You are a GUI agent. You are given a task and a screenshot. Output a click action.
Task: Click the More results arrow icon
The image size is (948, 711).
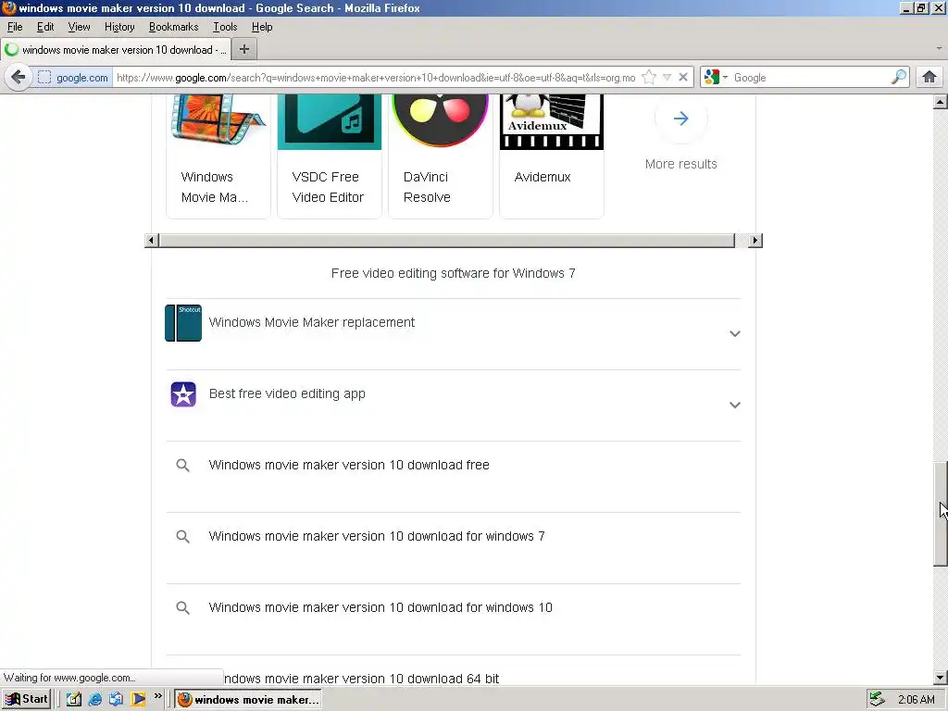click(x=680, y=118)
